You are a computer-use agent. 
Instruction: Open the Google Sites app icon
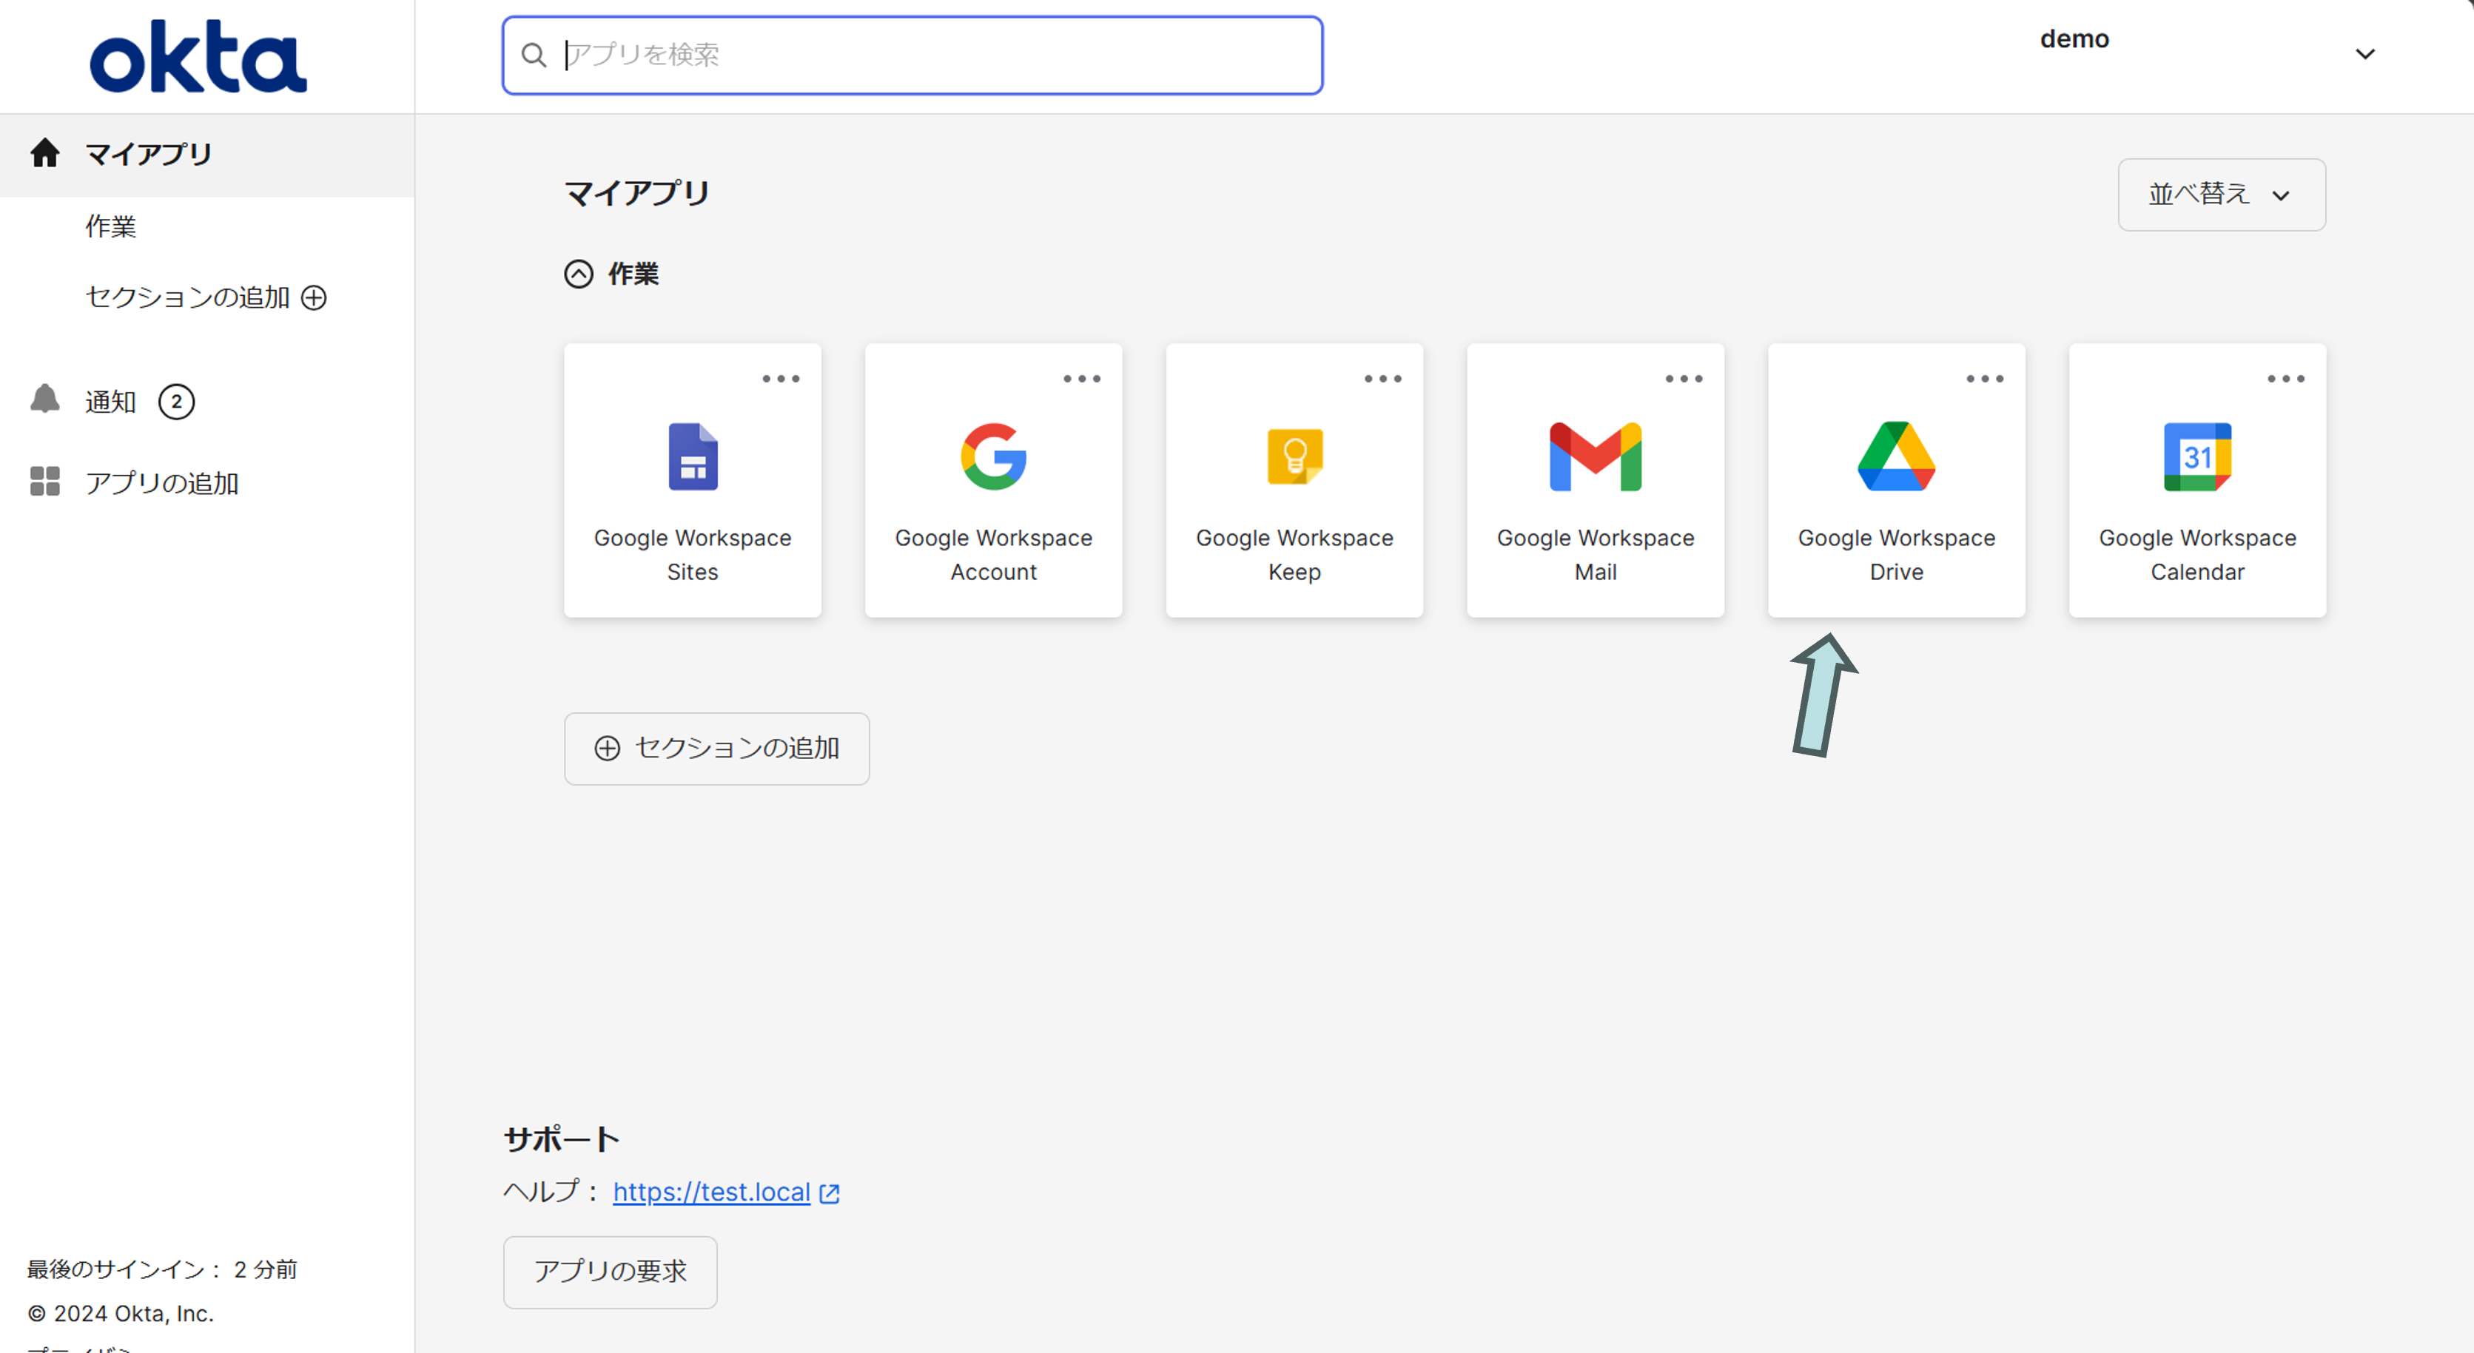tap(693, 457)
